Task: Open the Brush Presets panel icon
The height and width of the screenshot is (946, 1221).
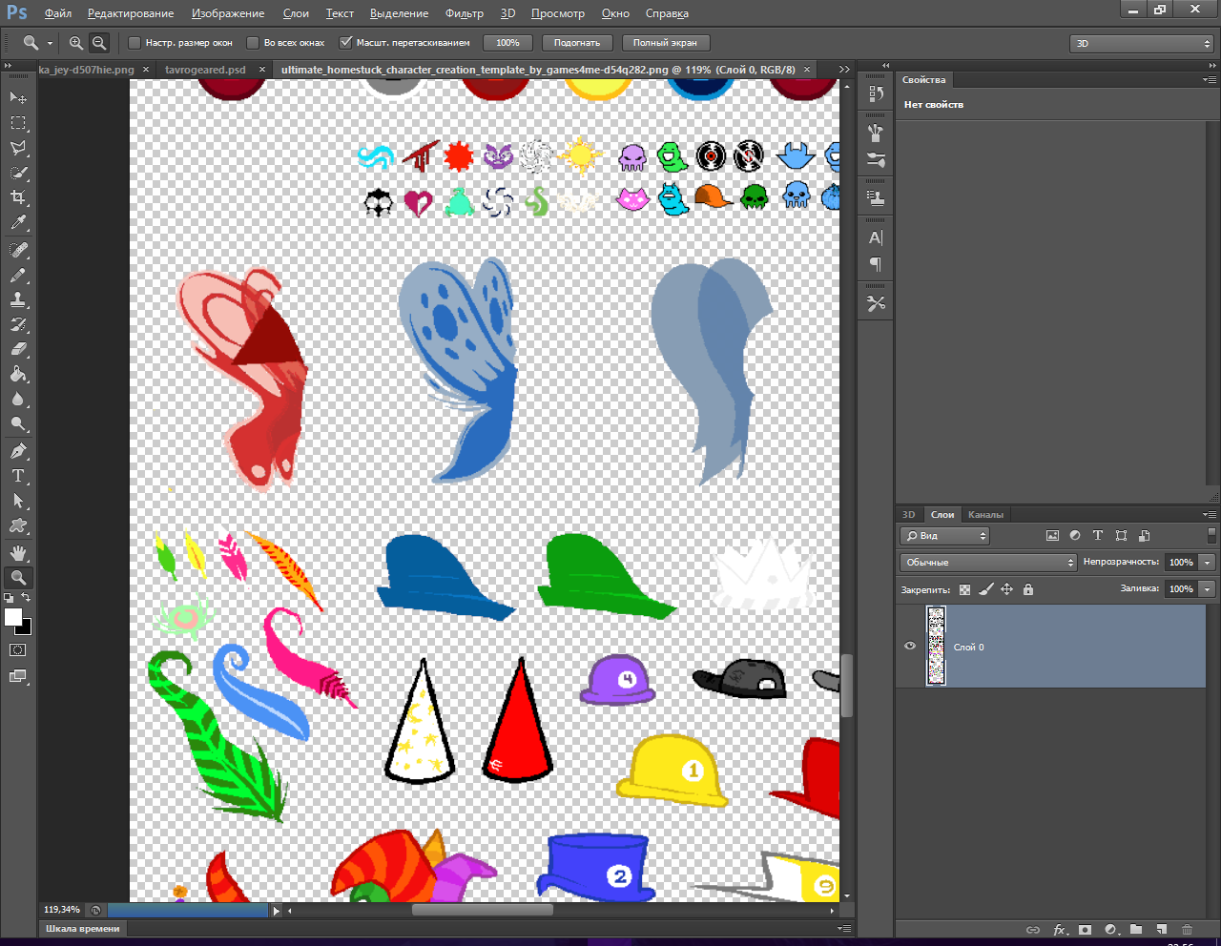Action: point(876,134)
